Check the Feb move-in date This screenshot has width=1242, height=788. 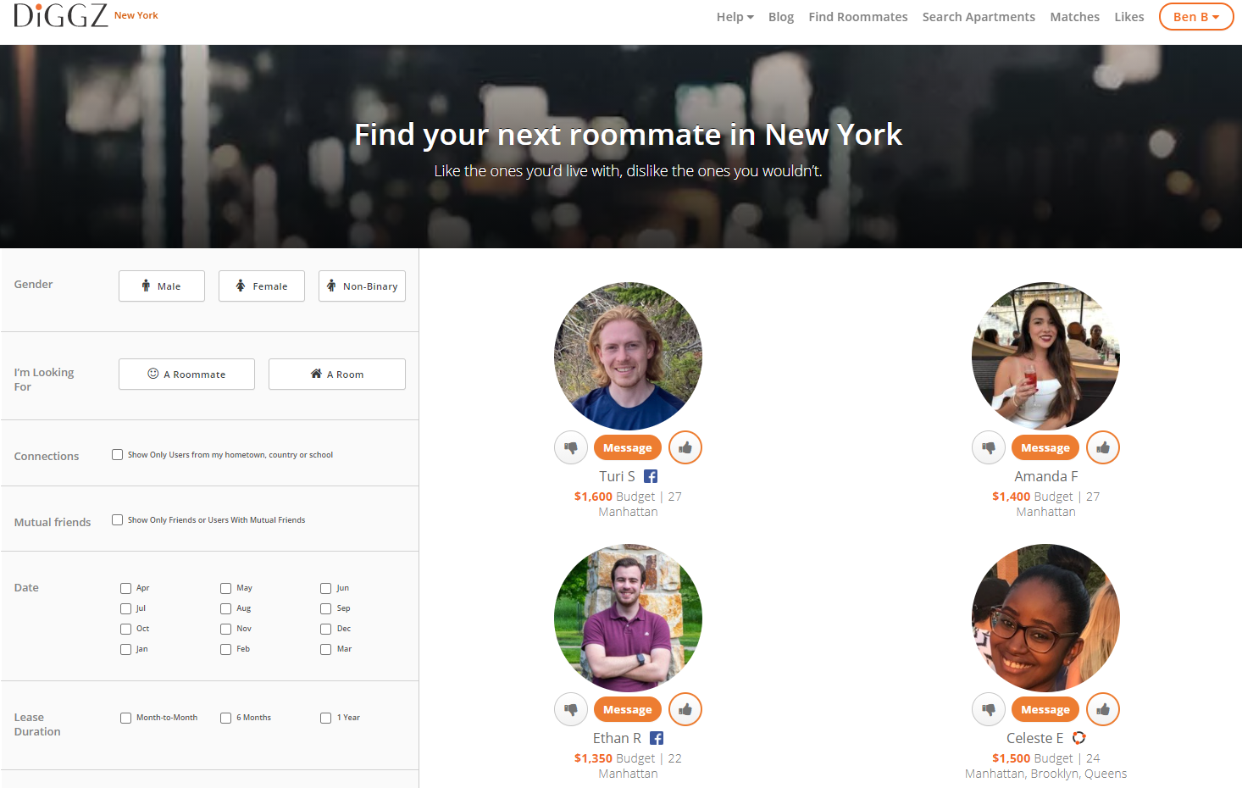click(x=226, y=649)
